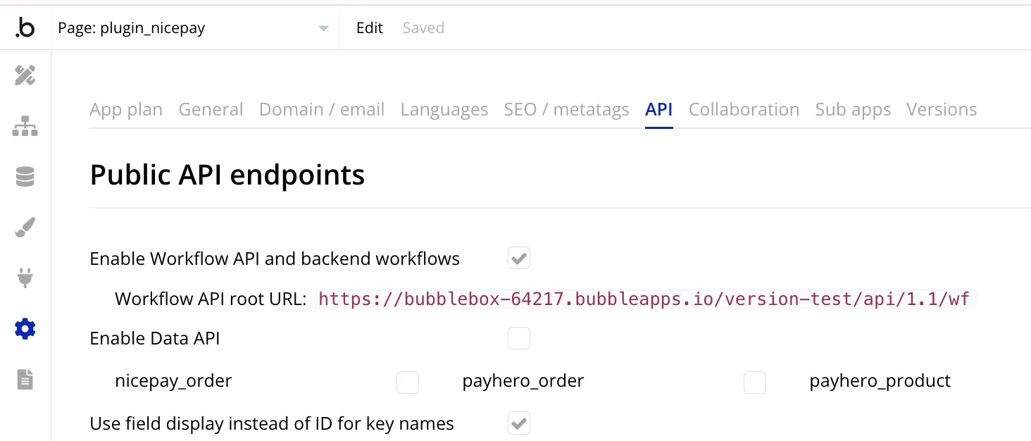Switch to the General settings tab

(211, 110)
